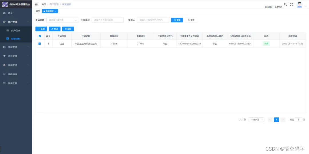Open the search magnifier icon in header
The height and width of the screenshot is (154, 309).
click(x=285, y=4)
